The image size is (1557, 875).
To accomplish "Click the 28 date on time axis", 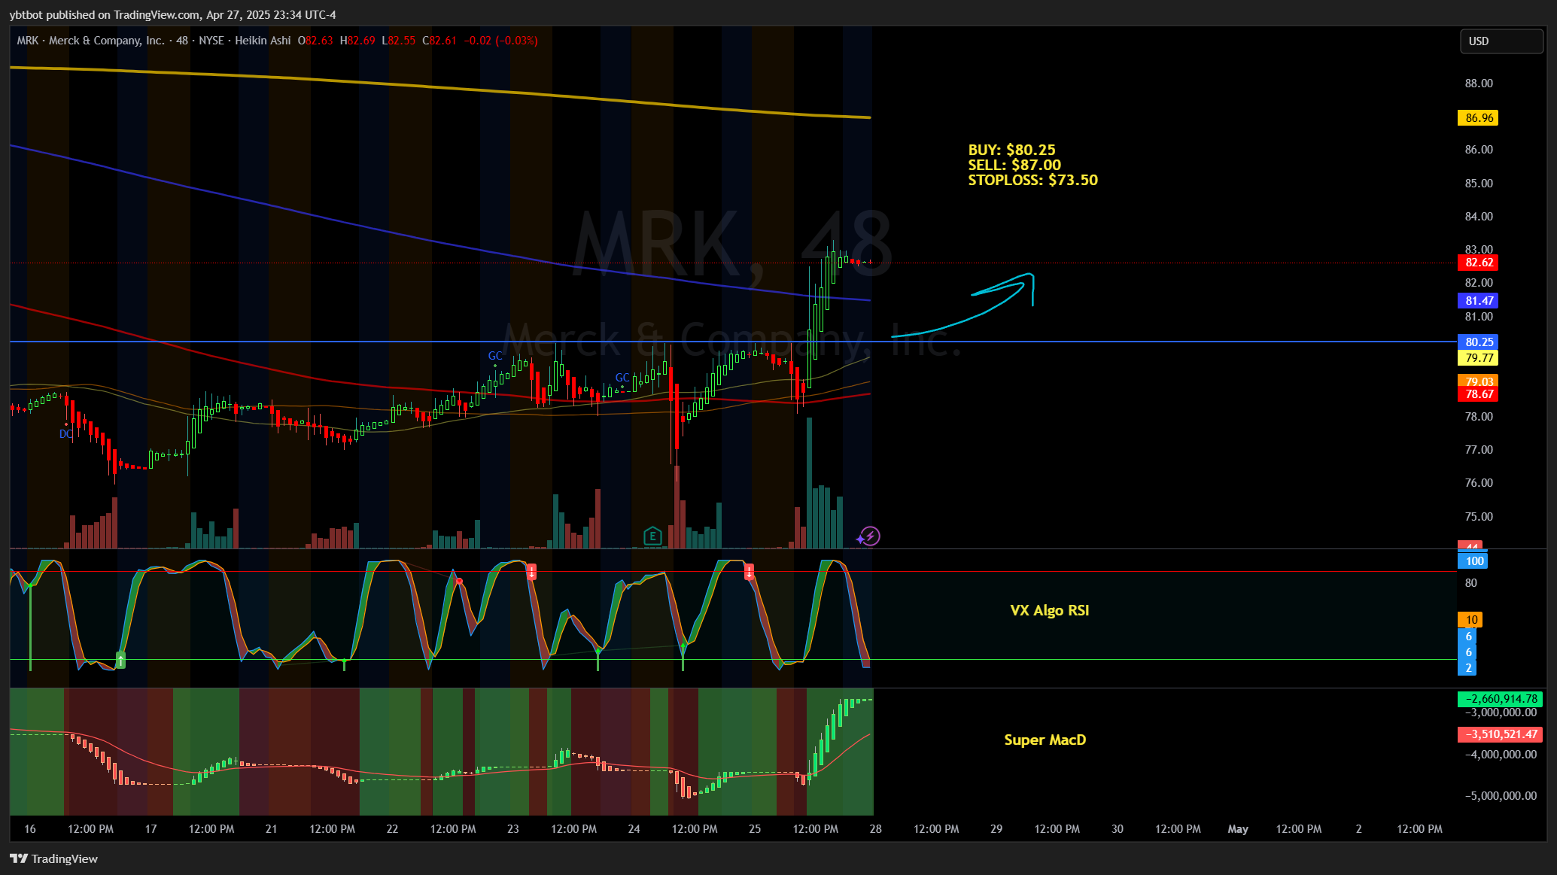I will click(x=875, y=829).
